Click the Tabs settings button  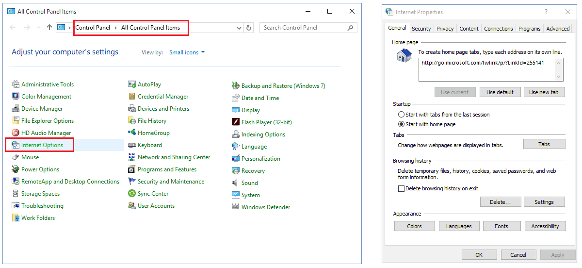coord(544,144)
